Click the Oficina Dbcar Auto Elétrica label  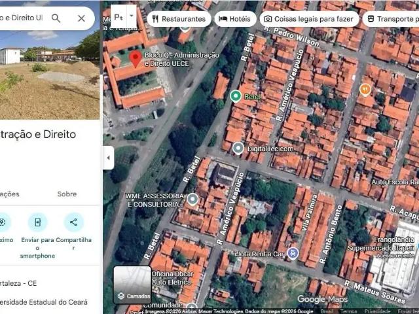(172, 278)
